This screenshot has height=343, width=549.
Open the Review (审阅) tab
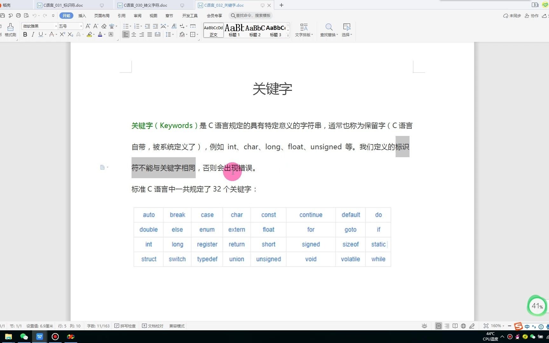pos(138,16)
